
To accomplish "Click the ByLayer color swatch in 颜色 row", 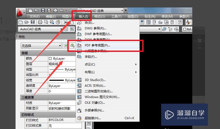I will click(50, 59).
